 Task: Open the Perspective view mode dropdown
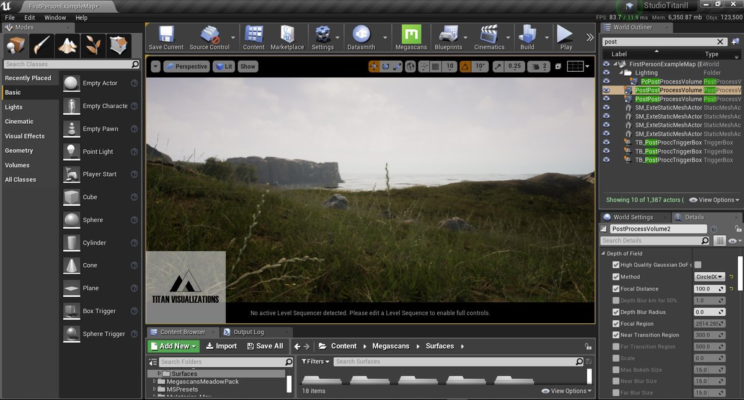(186, 66)
